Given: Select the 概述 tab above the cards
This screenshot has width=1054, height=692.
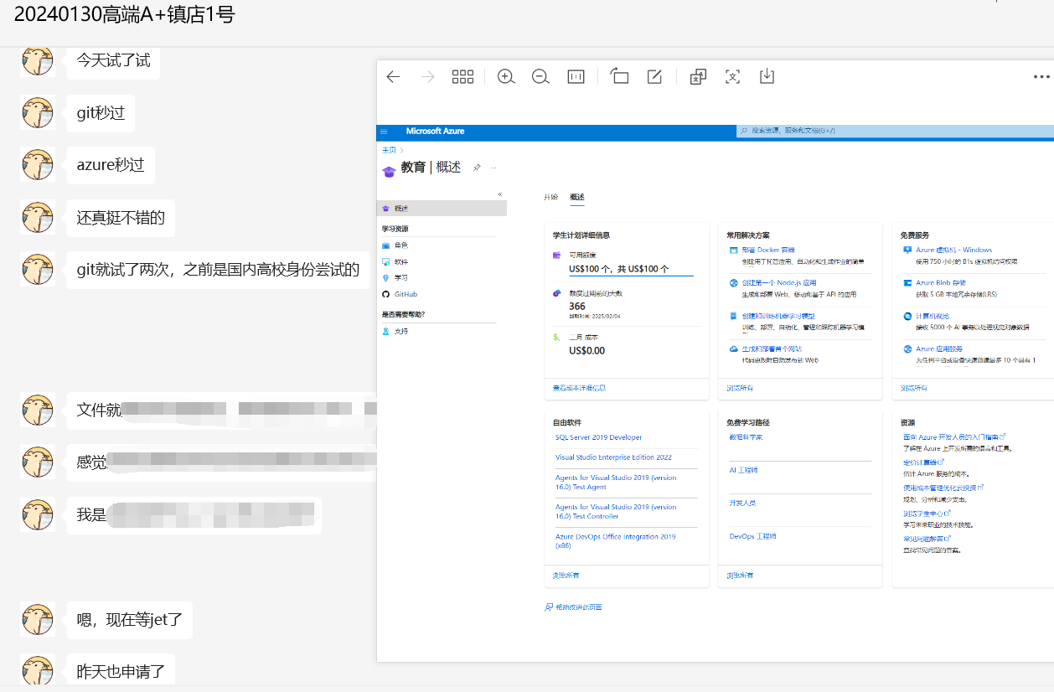Looking at the screenshot, I should 577,198.
